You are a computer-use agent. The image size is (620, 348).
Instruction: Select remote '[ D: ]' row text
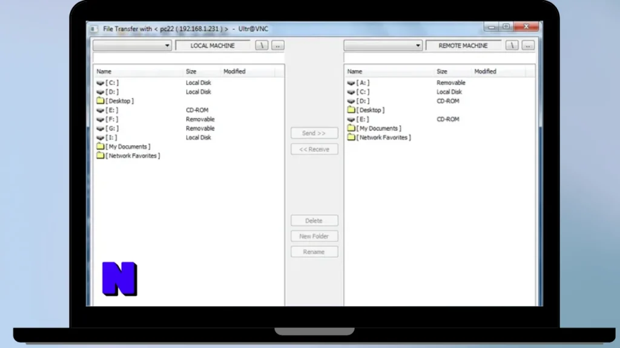coord(363,101)
